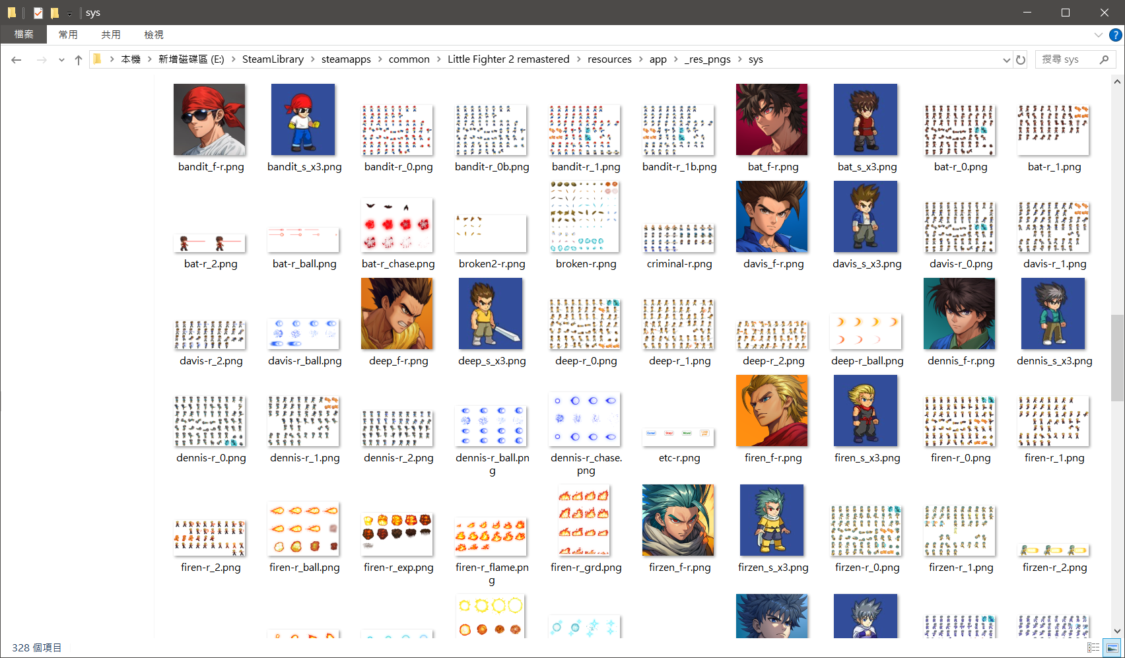Select criminal-r.png sprite sheet

678,238
